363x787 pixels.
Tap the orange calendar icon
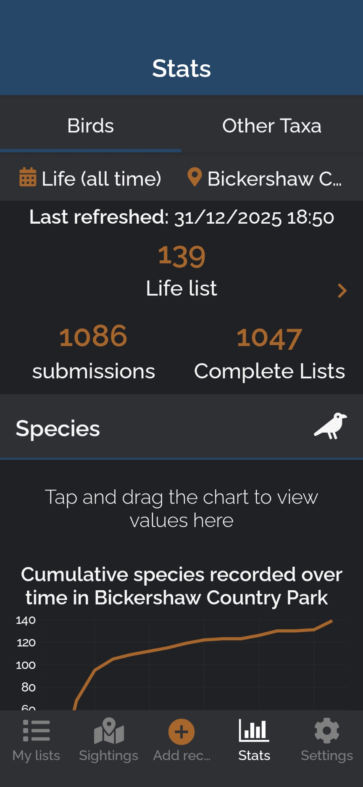(28, 177)
